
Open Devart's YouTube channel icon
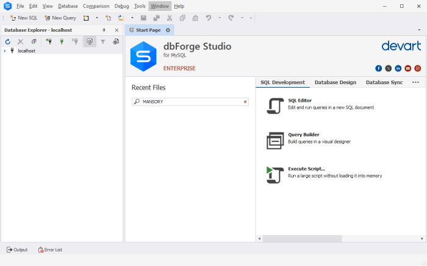pyautogui.click(x=407, y=68)
